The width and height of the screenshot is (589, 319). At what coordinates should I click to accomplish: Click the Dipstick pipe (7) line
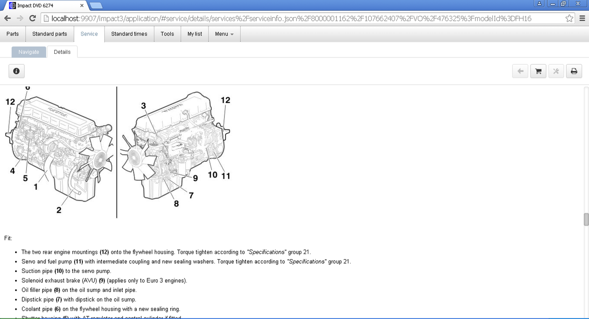click(x=79, y=300)
